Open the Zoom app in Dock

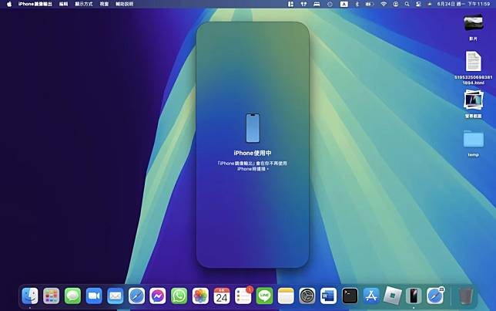94,296
